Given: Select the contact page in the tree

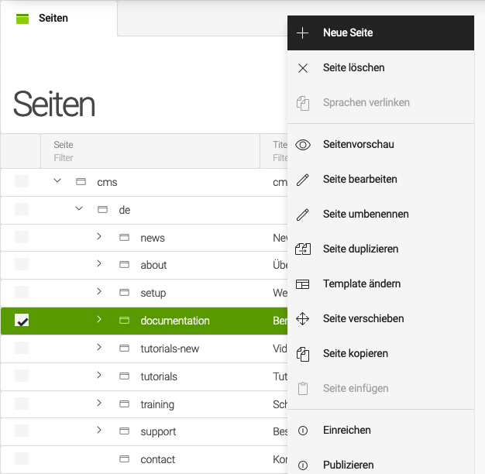Looking at the screenshot, I should (x=157, y=460).
